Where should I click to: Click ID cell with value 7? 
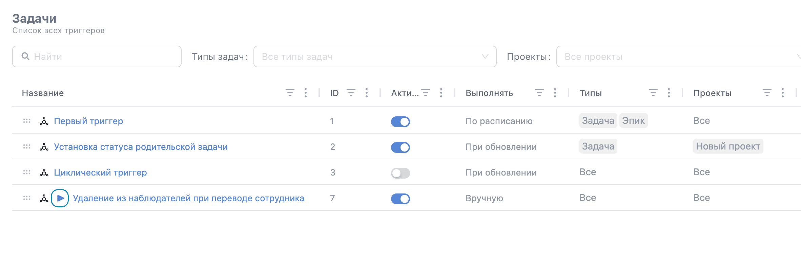(x=332, y=198)
